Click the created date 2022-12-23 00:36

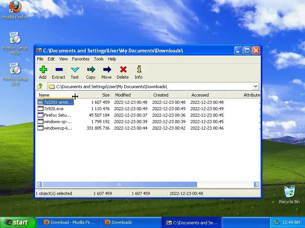[169, 115]
